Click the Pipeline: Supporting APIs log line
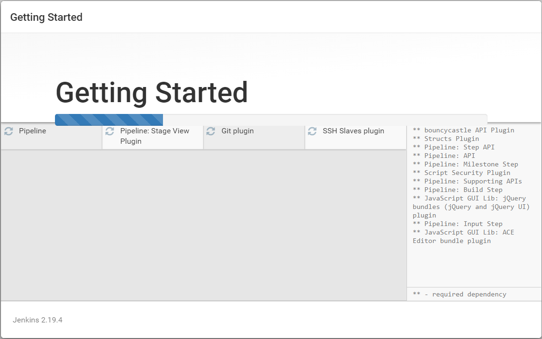This screenshot has width=542, height=339. [x=467, y=181]
